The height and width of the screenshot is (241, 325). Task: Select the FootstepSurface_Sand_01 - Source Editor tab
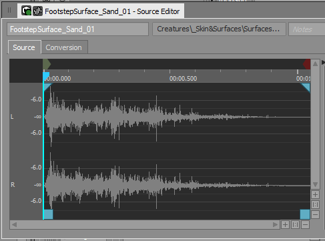point(101,11)
